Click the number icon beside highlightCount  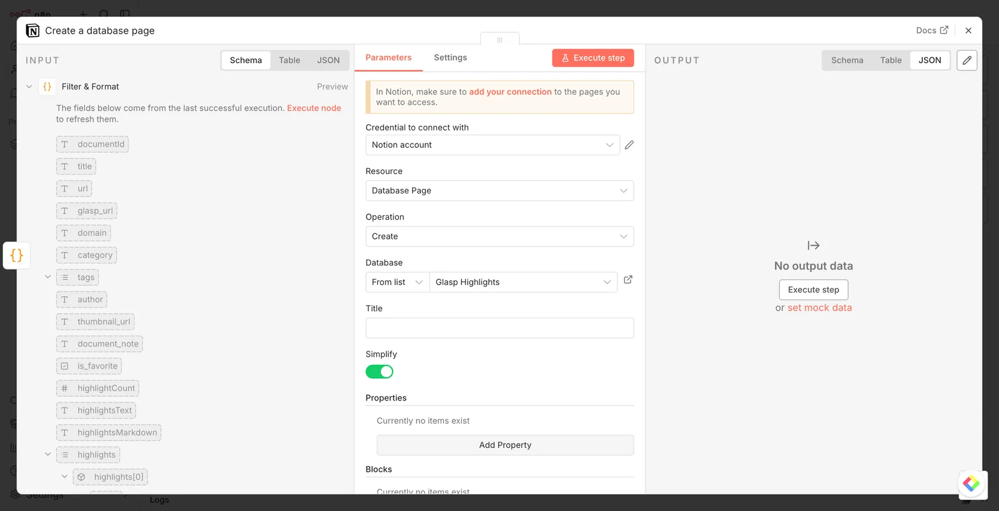pyautogui.click(x=64, y=388)
